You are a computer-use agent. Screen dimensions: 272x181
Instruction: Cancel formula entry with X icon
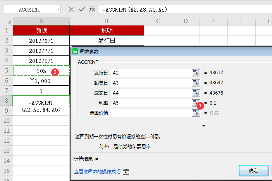[x=71, y=9]
